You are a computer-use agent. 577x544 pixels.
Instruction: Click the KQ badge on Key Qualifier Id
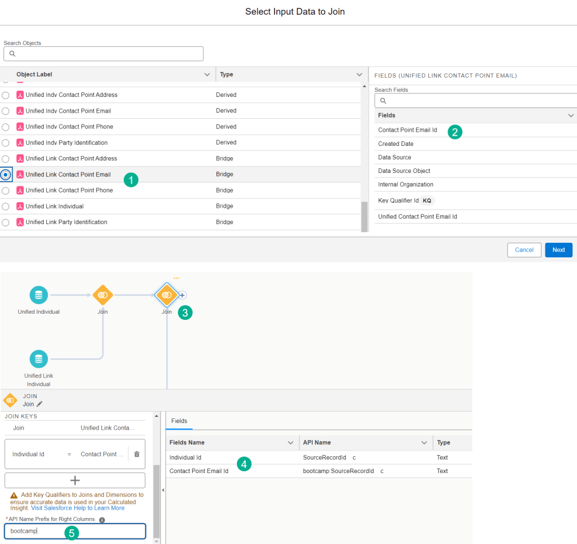(427, 200)
